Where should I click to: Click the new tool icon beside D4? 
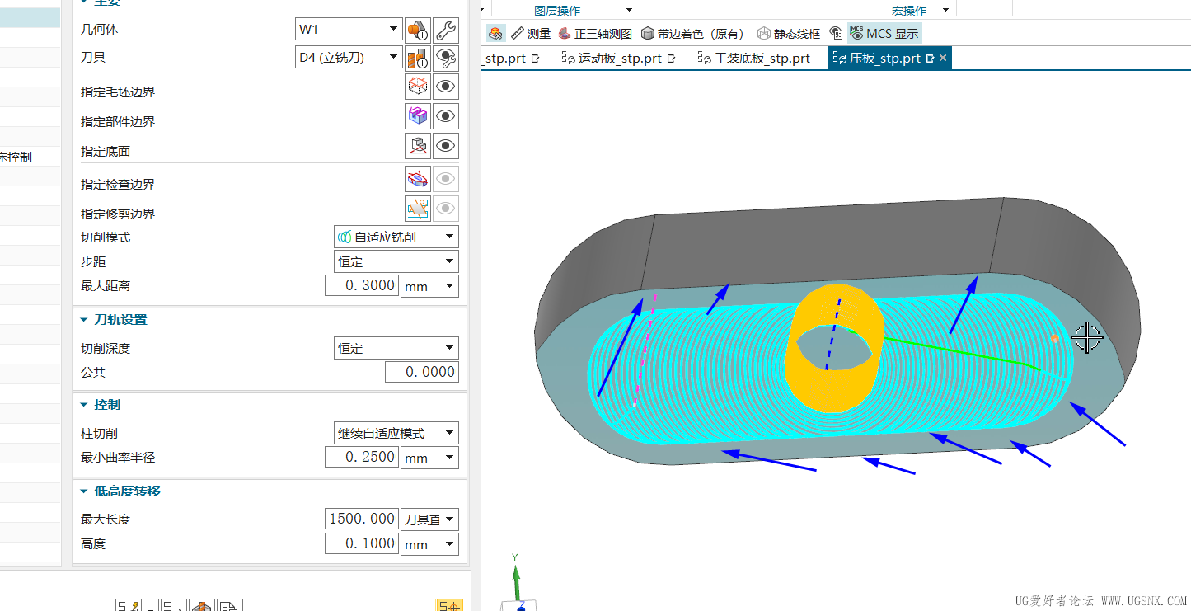(418, 59)
